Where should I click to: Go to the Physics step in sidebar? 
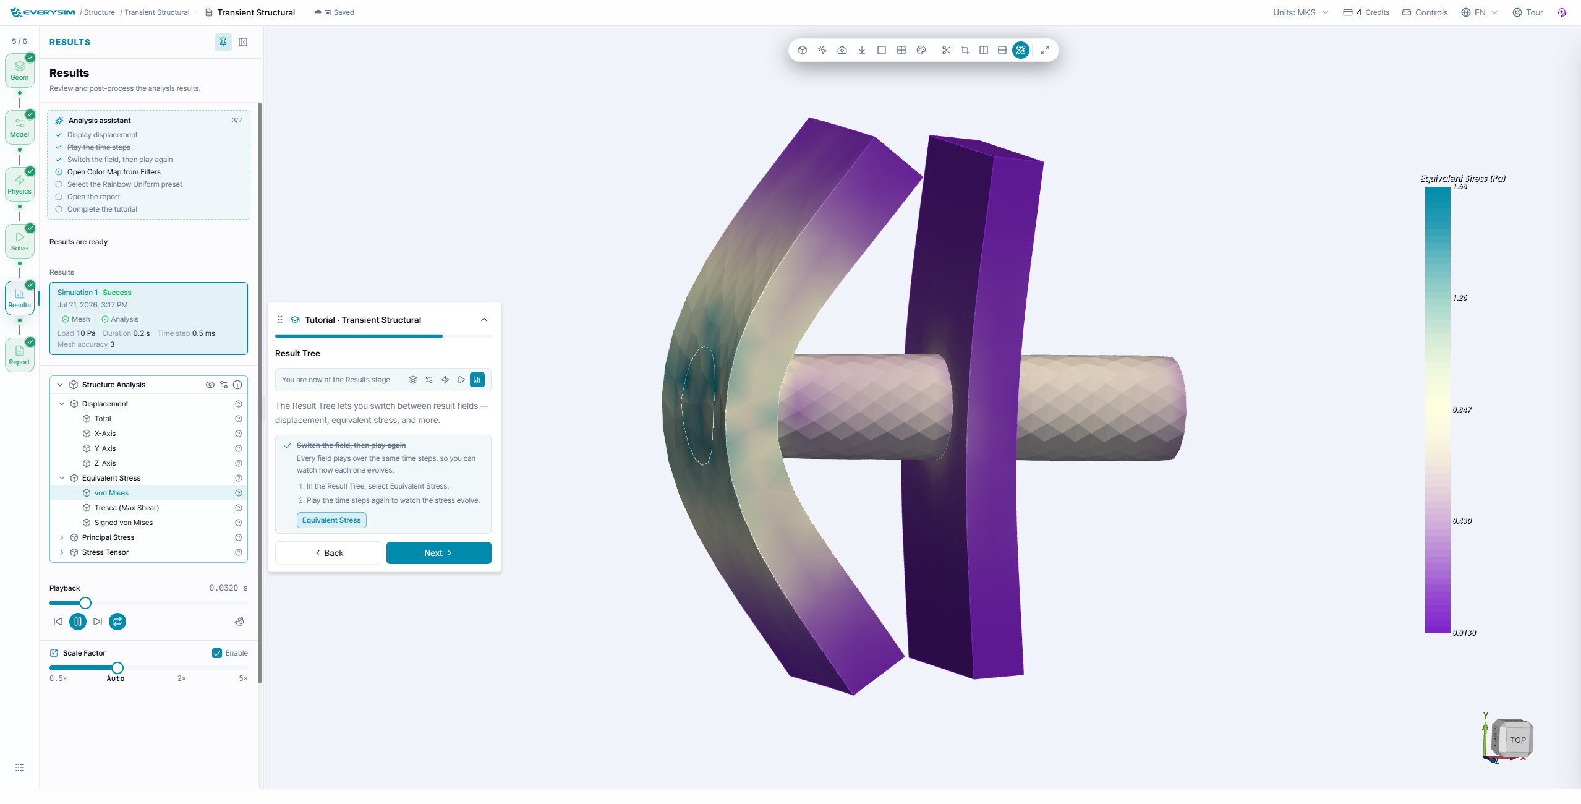pyautogui.click(x=20, y=184)
